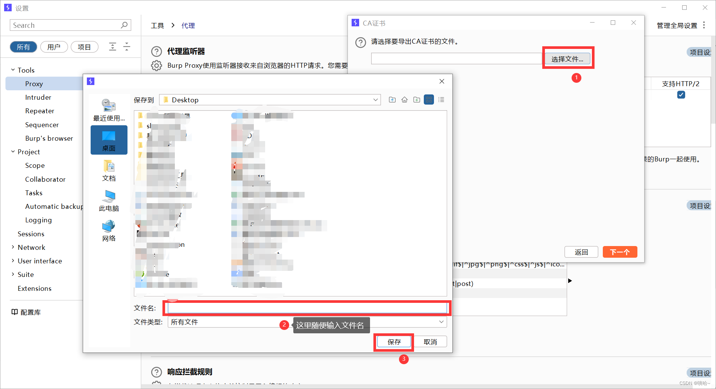Open the CA certificate dialog help icon
Screen dimensions: 716x389
click(x=361, y=42)
